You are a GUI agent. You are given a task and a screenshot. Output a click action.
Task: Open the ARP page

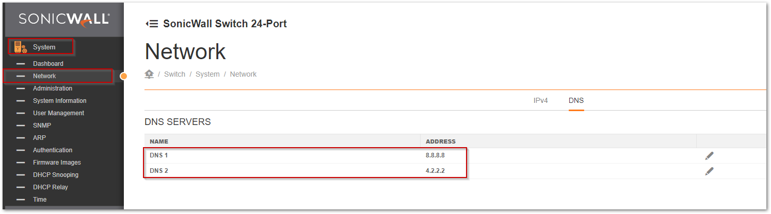(x=39, y=138)
